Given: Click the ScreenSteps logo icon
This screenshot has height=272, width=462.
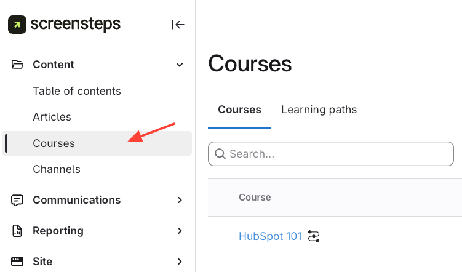Looking at the screenshot, I should [x=17, y=25].
